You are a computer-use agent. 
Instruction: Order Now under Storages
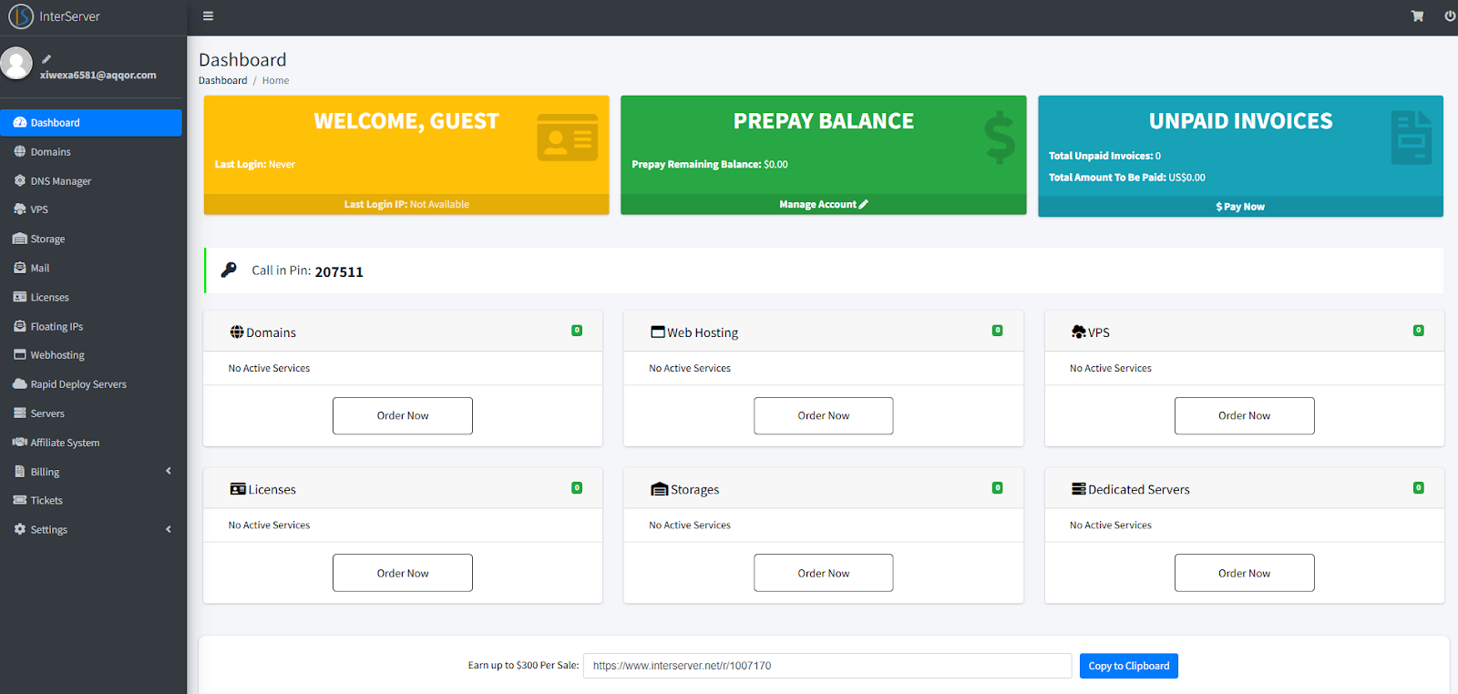pos(824,573)
